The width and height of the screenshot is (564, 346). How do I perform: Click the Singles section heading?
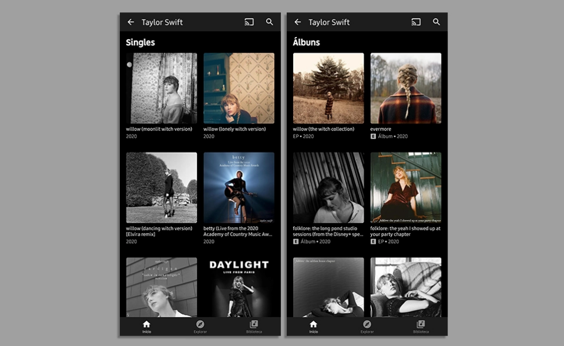(x=140, y=42)
